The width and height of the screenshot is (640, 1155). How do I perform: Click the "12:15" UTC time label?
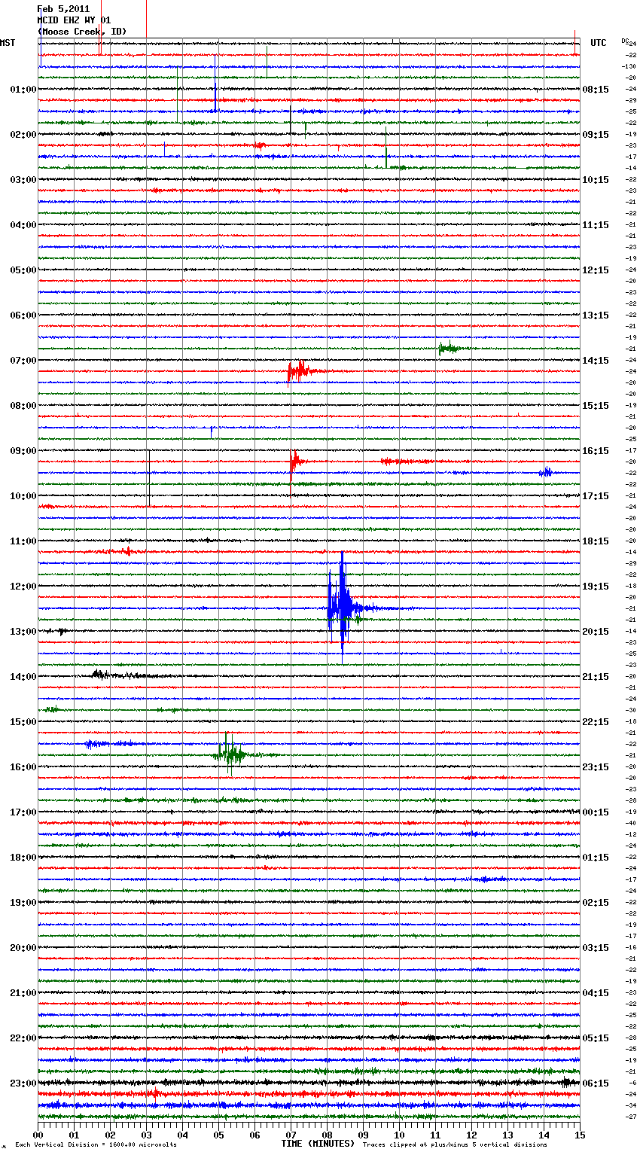[596, 270]
